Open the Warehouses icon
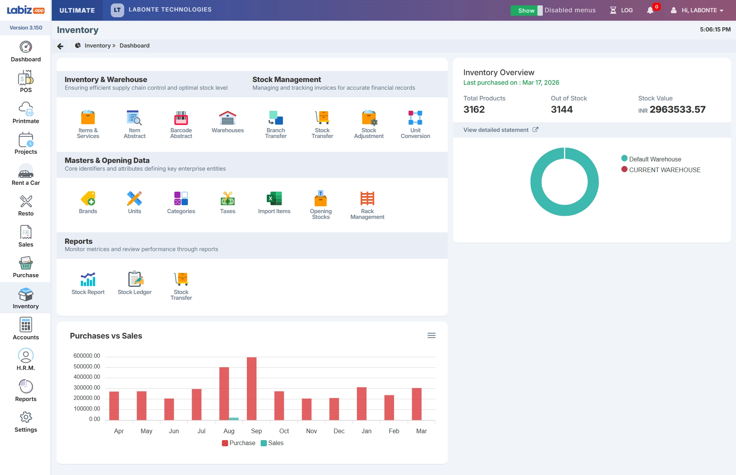The width and height of the screenshot is (736, 475). [x=228, y=122]
